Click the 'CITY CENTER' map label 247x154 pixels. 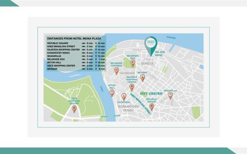tap(151, 94)
